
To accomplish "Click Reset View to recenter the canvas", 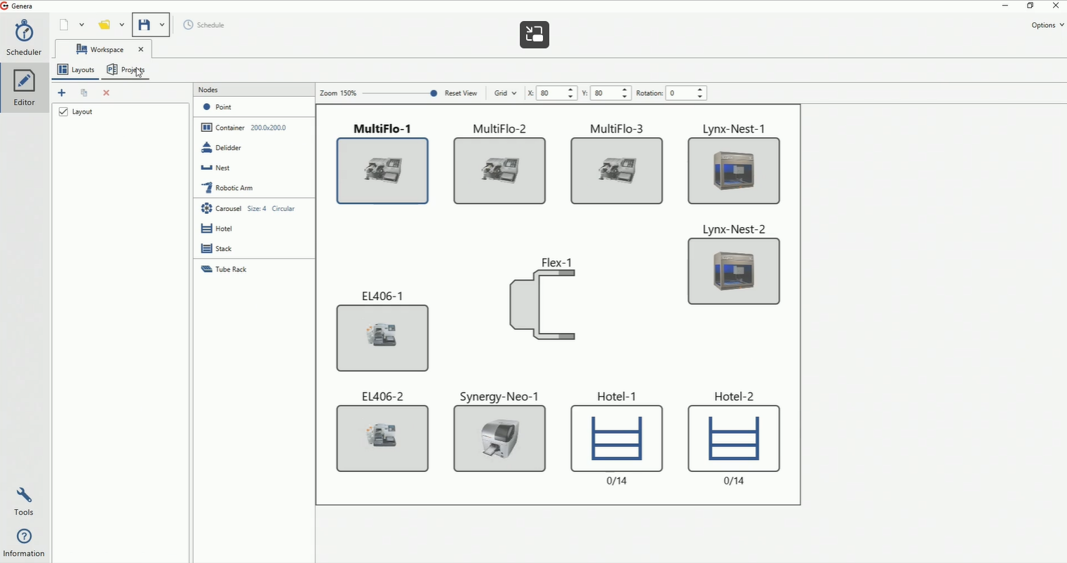I will pyautogui.click(x=461, y=93).
